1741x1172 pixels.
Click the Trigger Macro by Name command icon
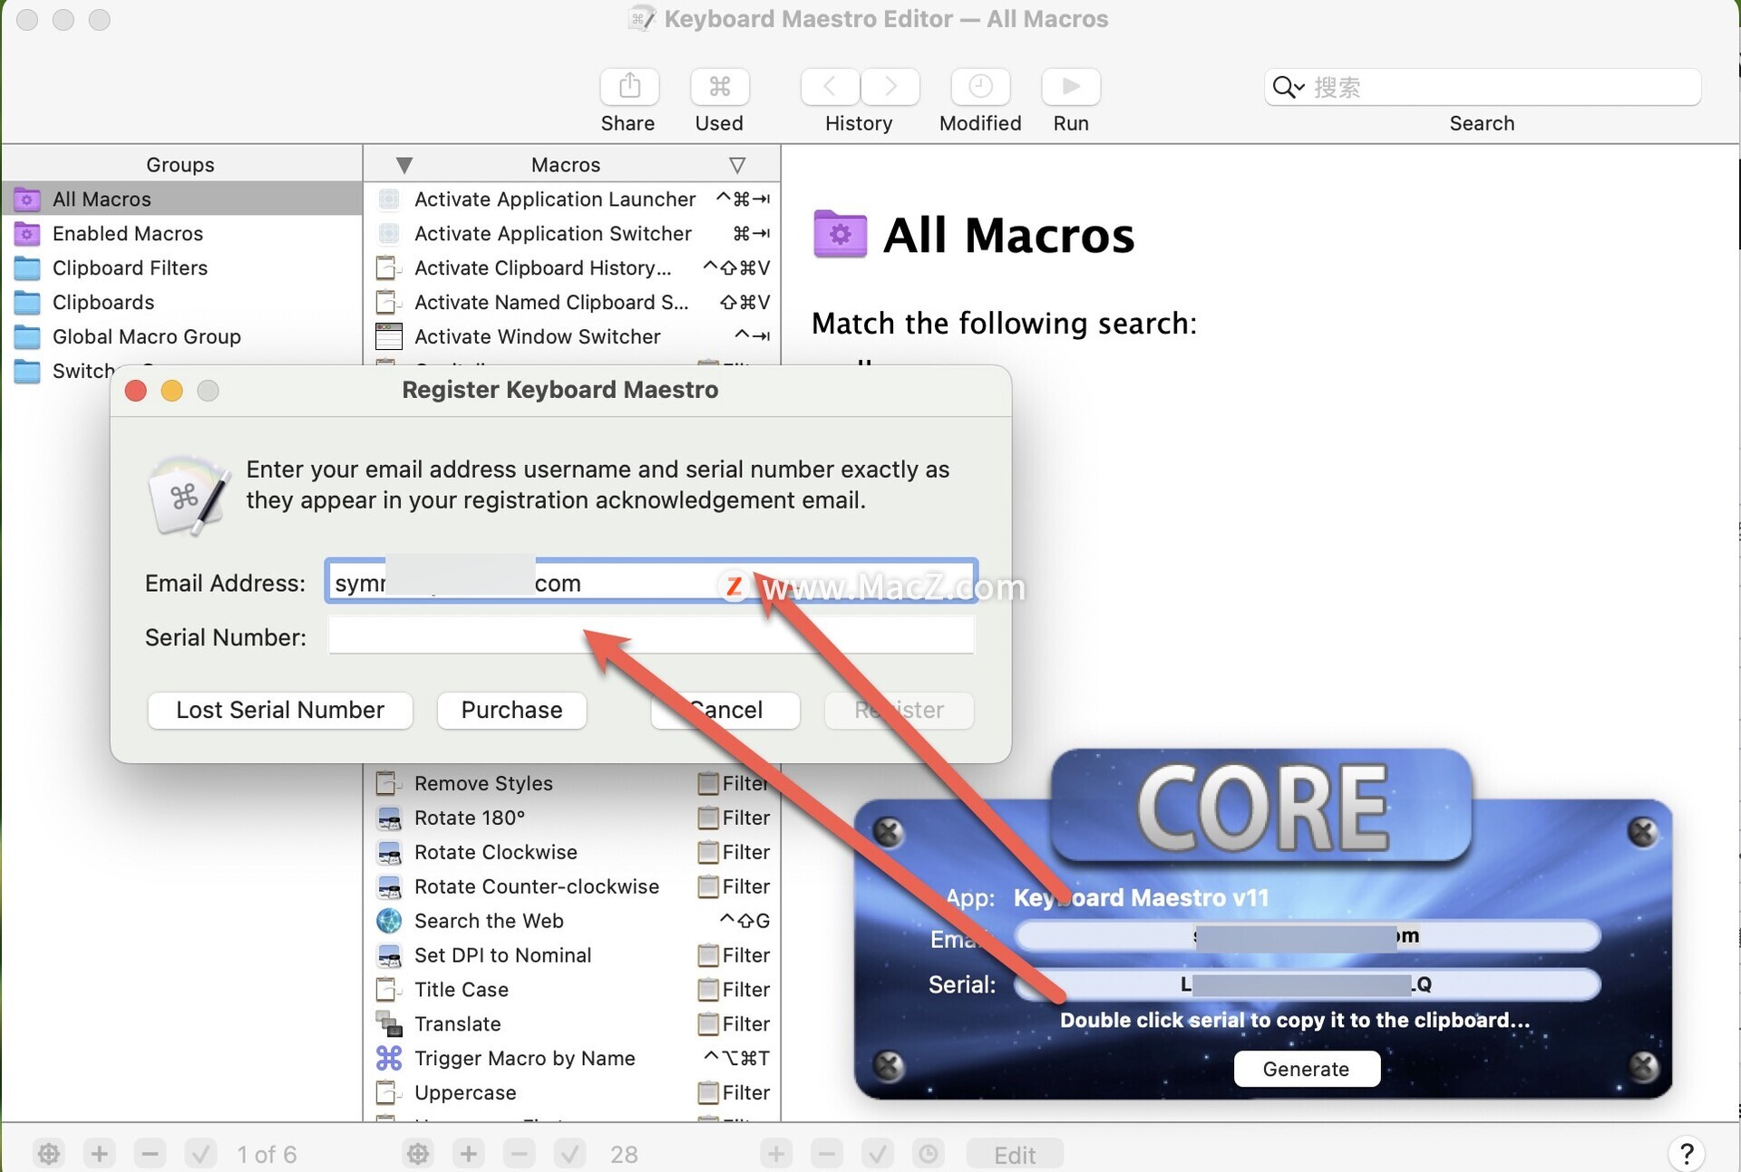click(x=389, y=1058)
